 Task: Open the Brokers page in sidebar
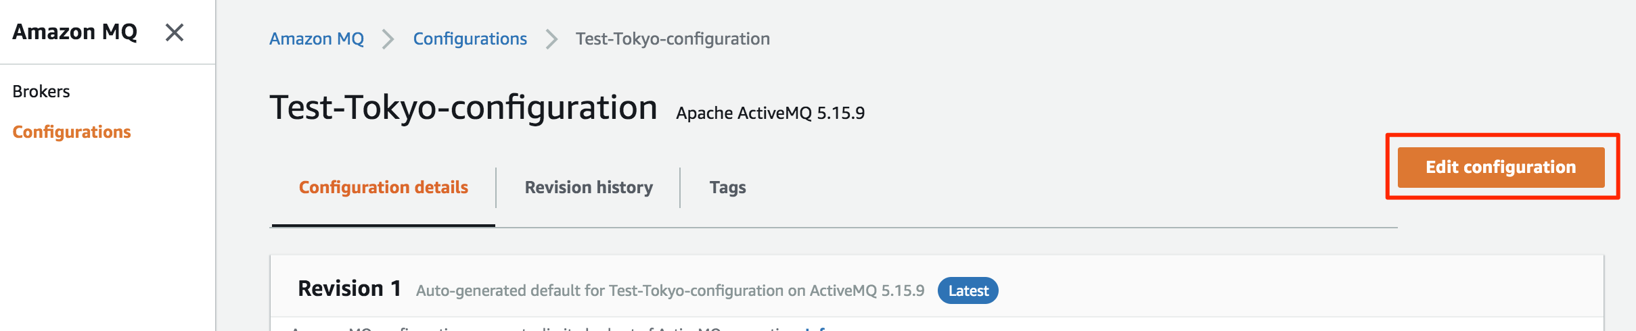41,91
